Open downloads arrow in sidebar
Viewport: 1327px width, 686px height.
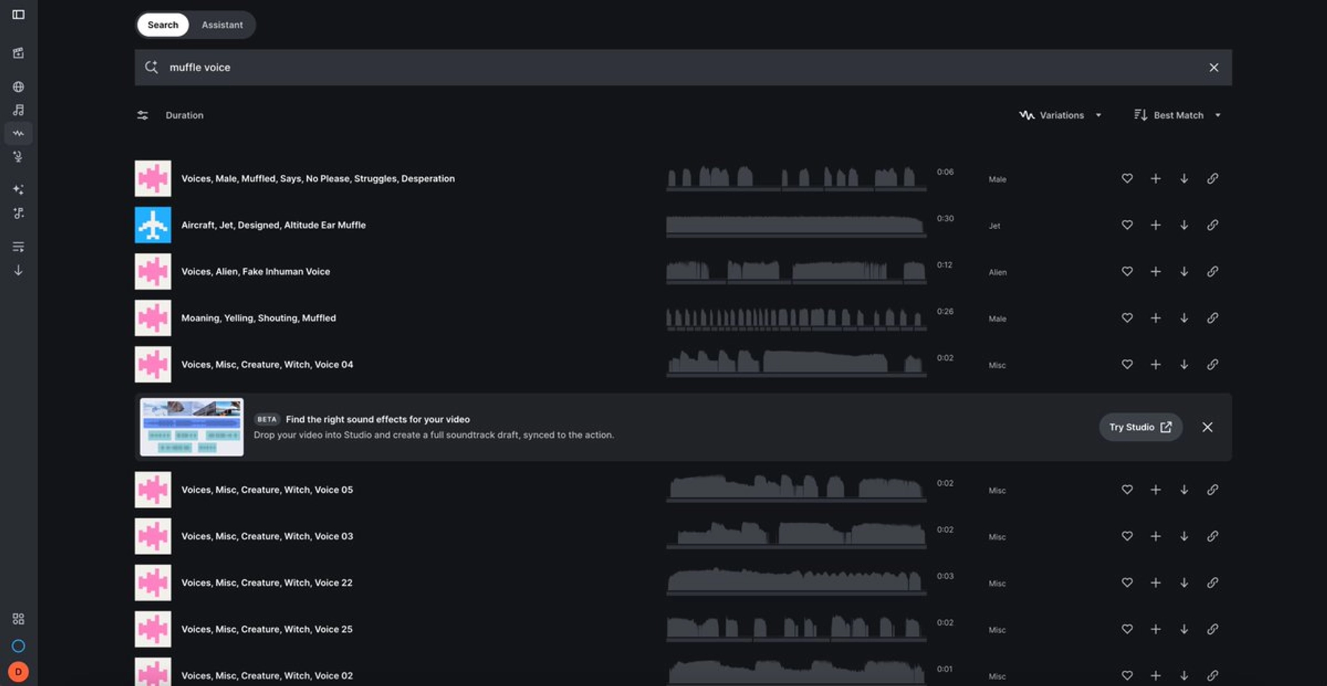(18, 270)
